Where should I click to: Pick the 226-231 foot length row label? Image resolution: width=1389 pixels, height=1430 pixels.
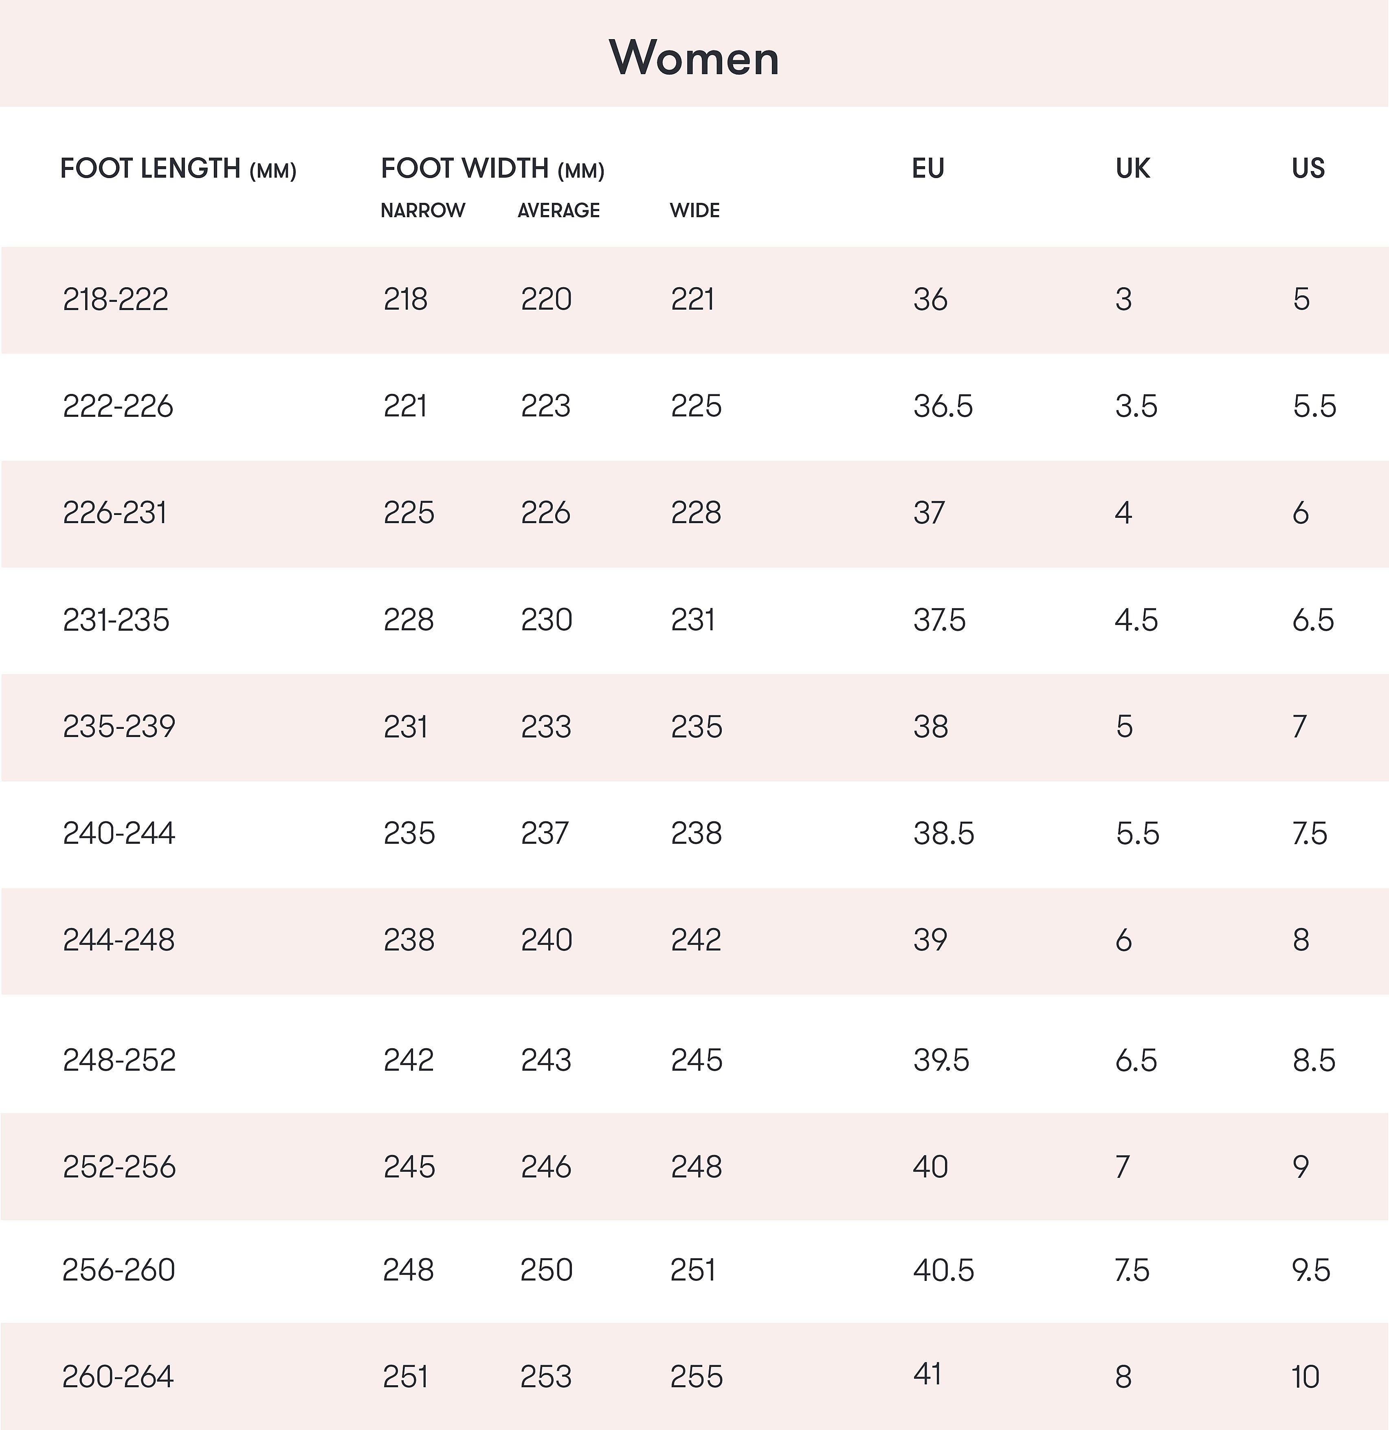coord(114,513)
